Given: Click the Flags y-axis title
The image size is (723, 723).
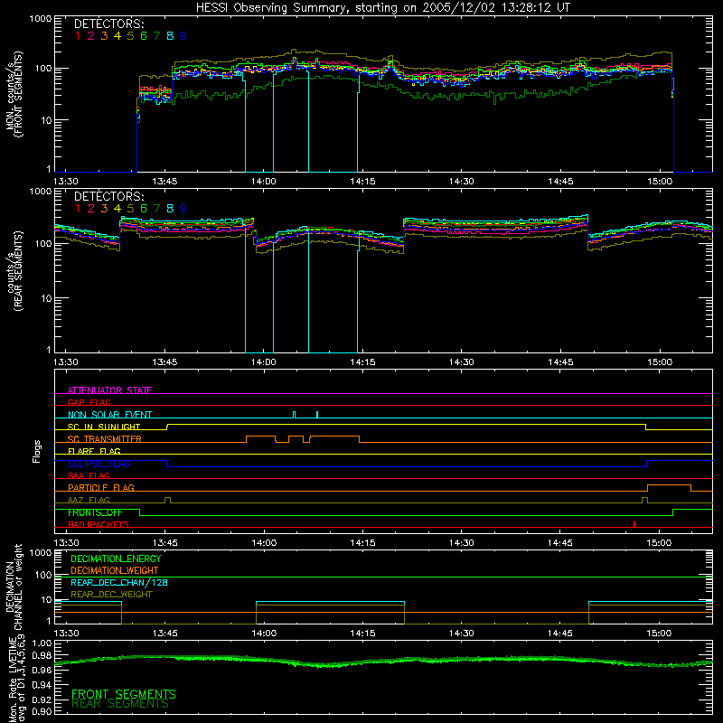Looking at the screenshot, I should (37, 451).
